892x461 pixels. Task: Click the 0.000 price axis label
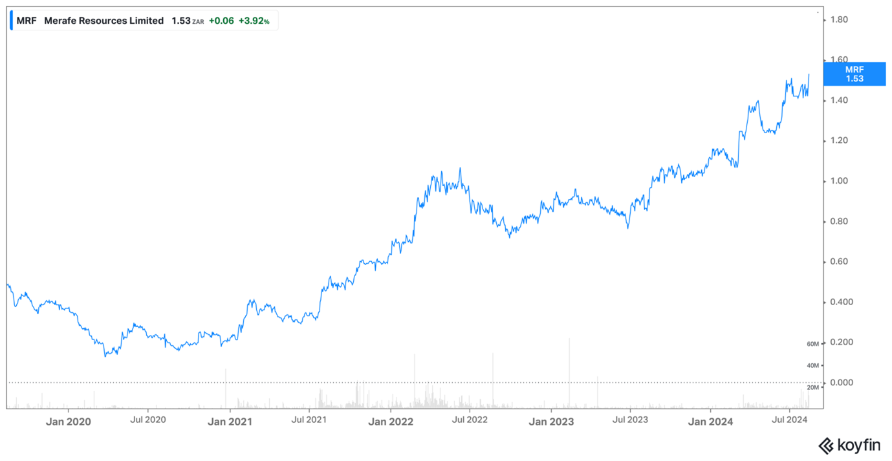click(842, 382)
